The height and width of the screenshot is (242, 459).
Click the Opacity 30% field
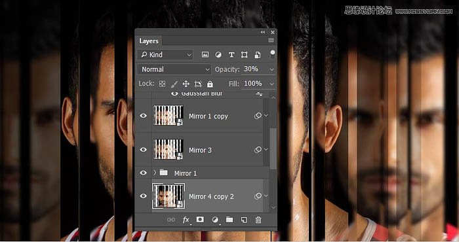tap(254, 69)
